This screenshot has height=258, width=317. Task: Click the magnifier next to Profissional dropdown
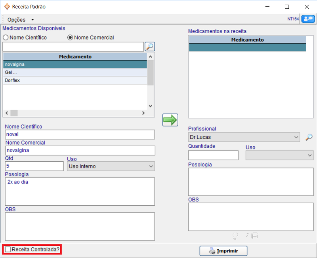309,137
